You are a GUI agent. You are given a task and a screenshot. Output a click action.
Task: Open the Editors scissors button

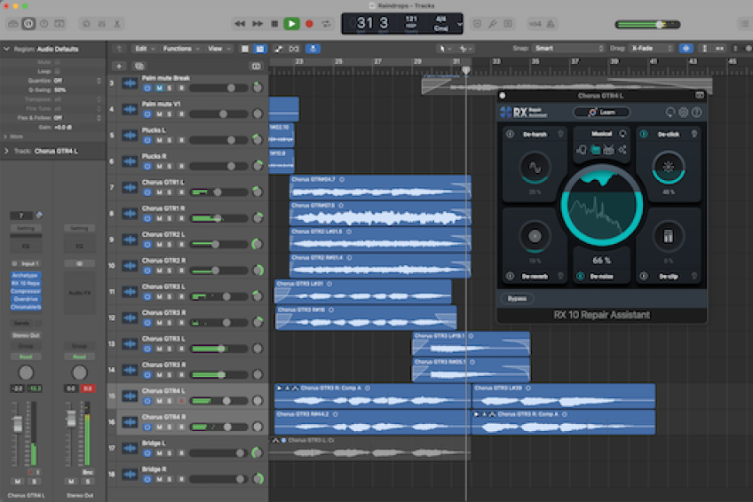[116, 23]
